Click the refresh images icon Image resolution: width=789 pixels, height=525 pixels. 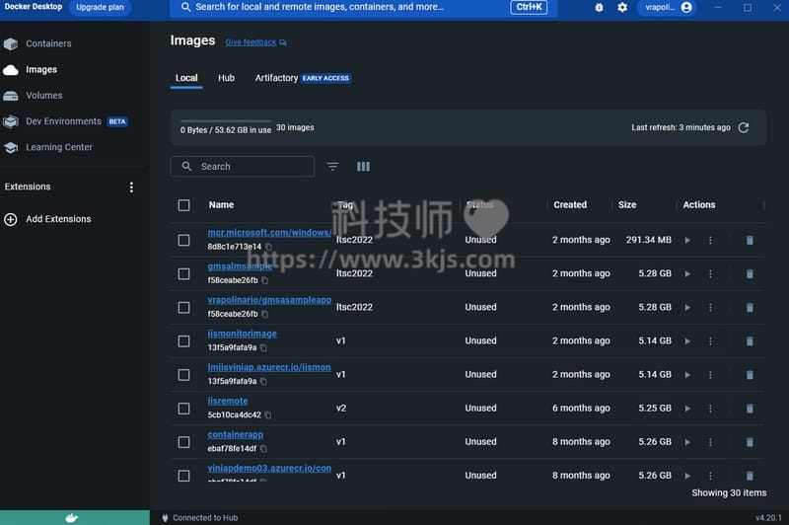coord(744,128)
